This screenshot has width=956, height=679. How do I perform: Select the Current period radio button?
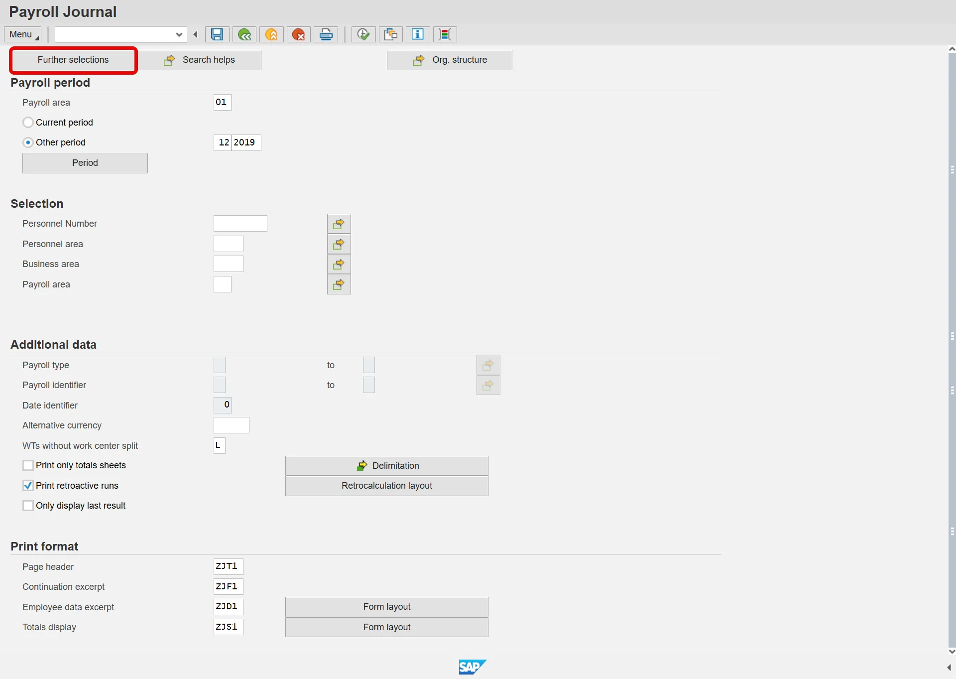tap(28, 123)
